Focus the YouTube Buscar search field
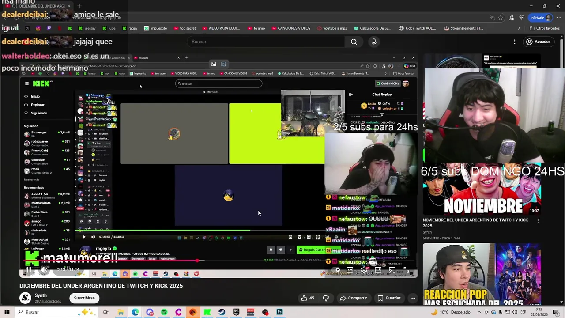 pos(266,42)
